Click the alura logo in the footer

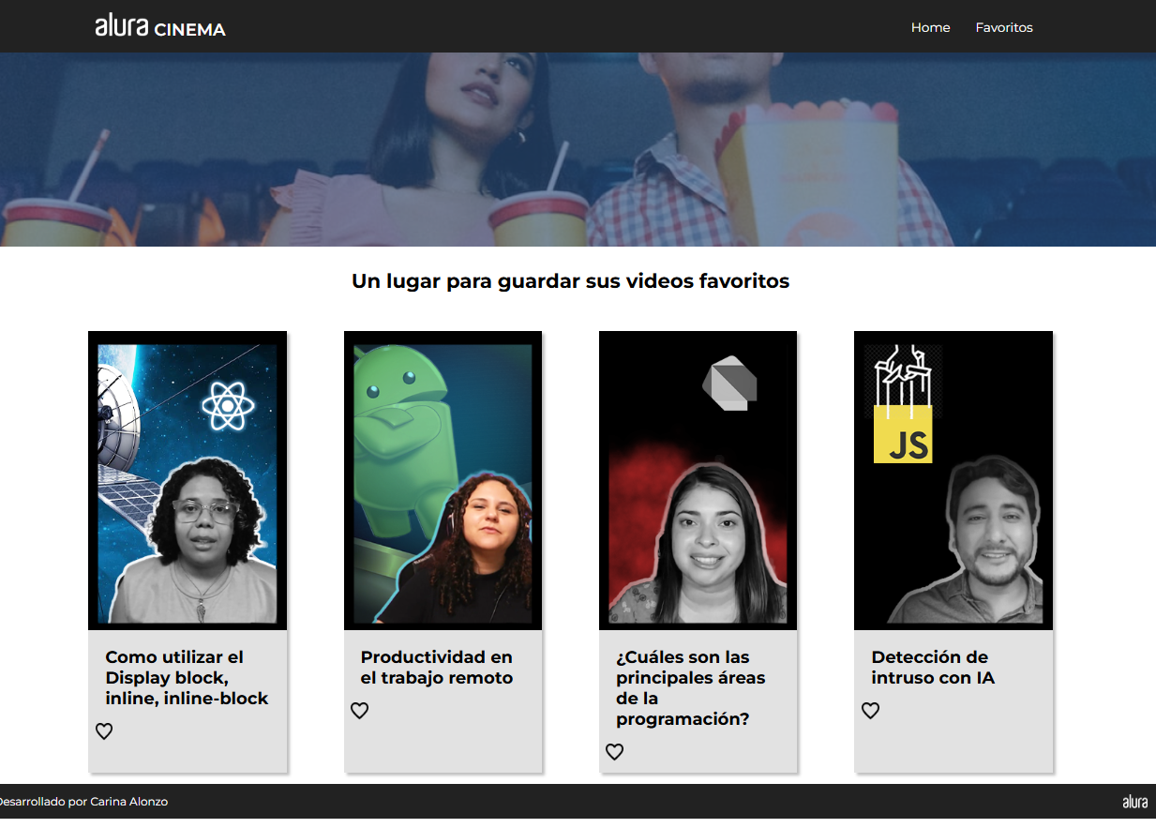tap(1134, 802)
